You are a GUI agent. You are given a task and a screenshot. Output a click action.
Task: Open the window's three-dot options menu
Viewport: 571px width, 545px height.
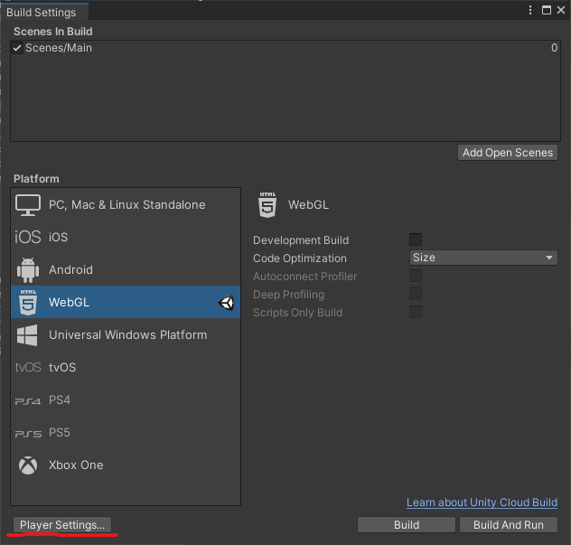[x=530, y=10]
